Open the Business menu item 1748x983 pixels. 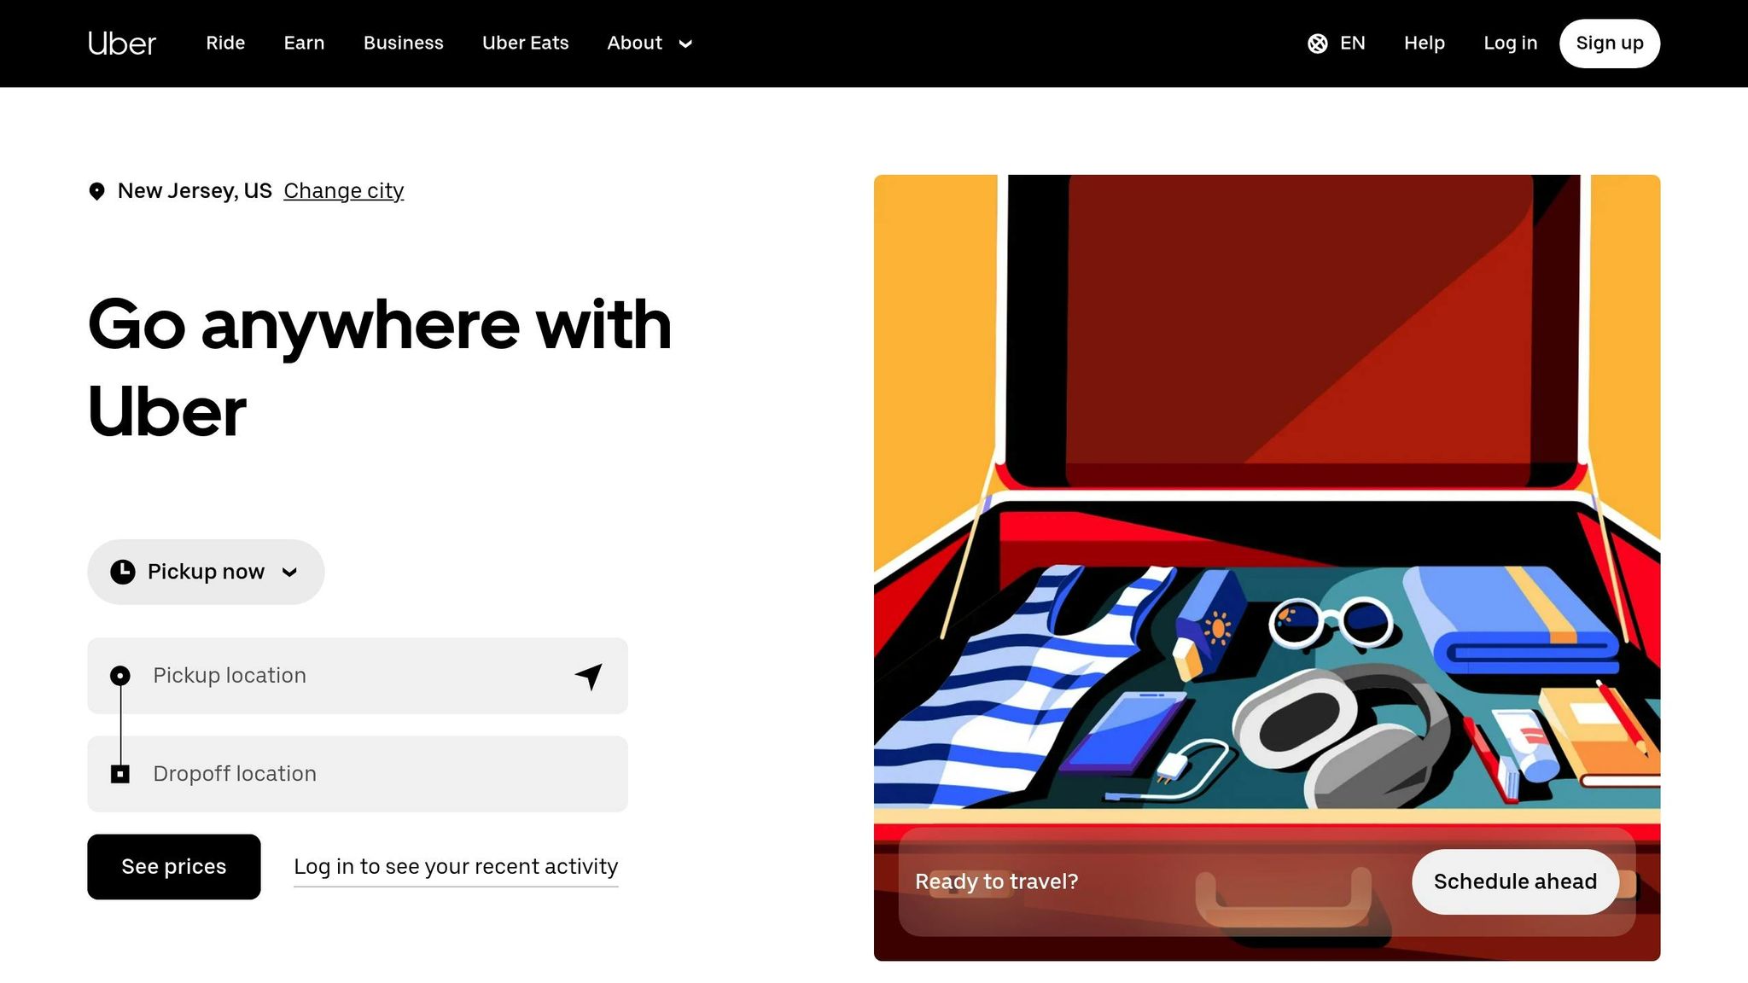[403, 44]
